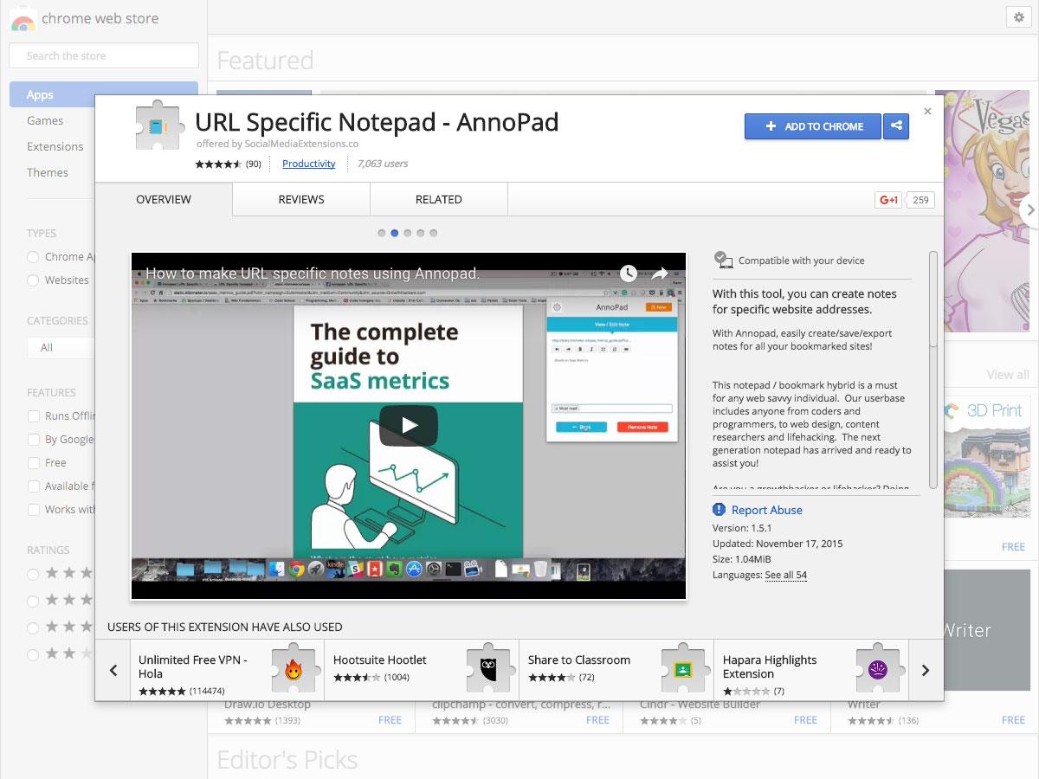
Task: Close the extension detail dialog
Action: pos(927,112)
